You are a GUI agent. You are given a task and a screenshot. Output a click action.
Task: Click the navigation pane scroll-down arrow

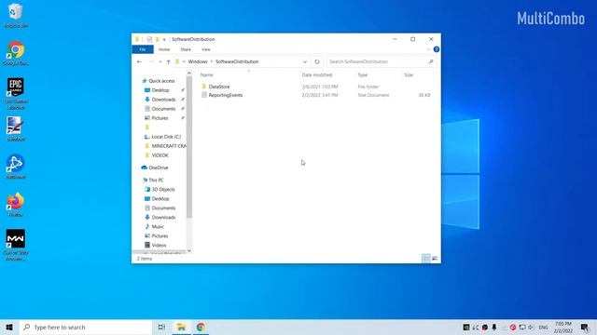click(x=189, y=250)
